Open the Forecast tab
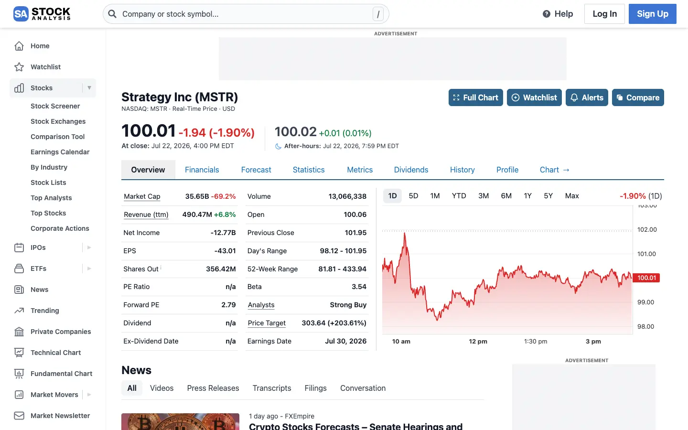 (x=256, y=170)
